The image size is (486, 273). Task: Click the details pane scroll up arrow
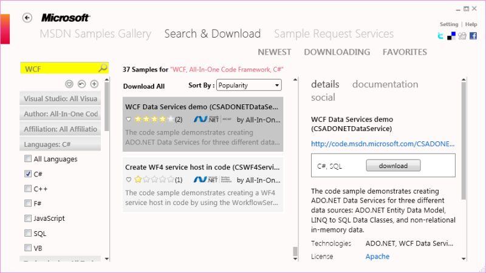464,80
